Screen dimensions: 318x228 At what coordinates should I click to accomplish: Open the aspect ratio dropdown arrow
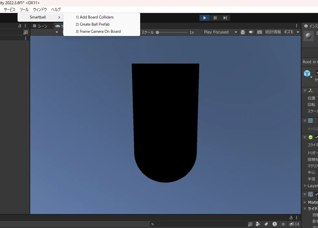[57, 32]
